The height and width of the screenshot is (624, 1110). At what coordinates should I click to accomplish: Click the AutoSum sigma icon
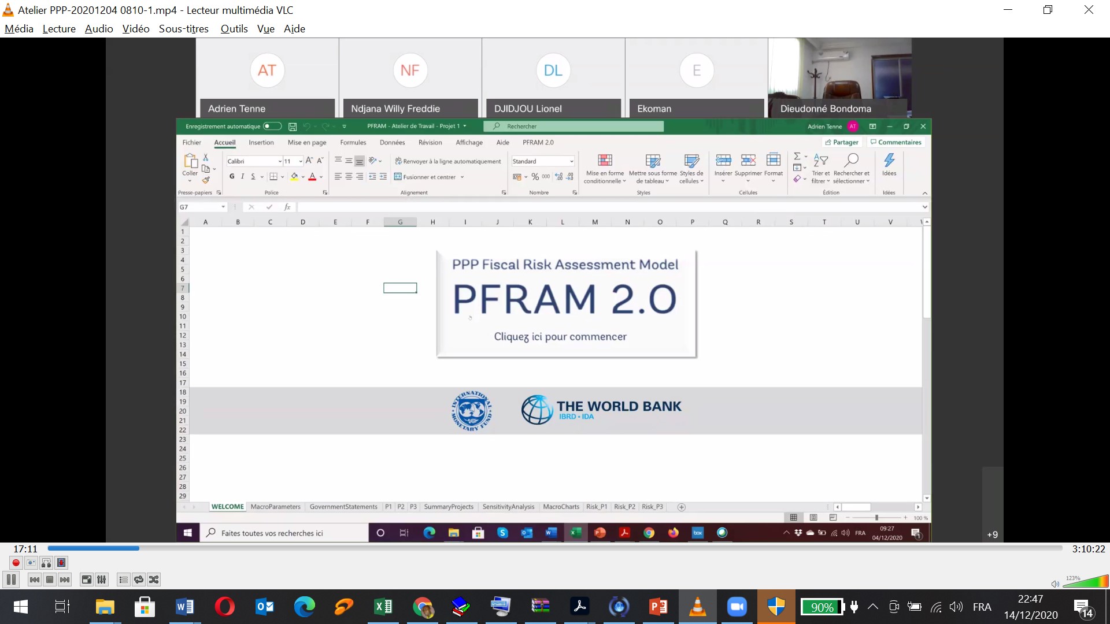click(x=797, y=157)
